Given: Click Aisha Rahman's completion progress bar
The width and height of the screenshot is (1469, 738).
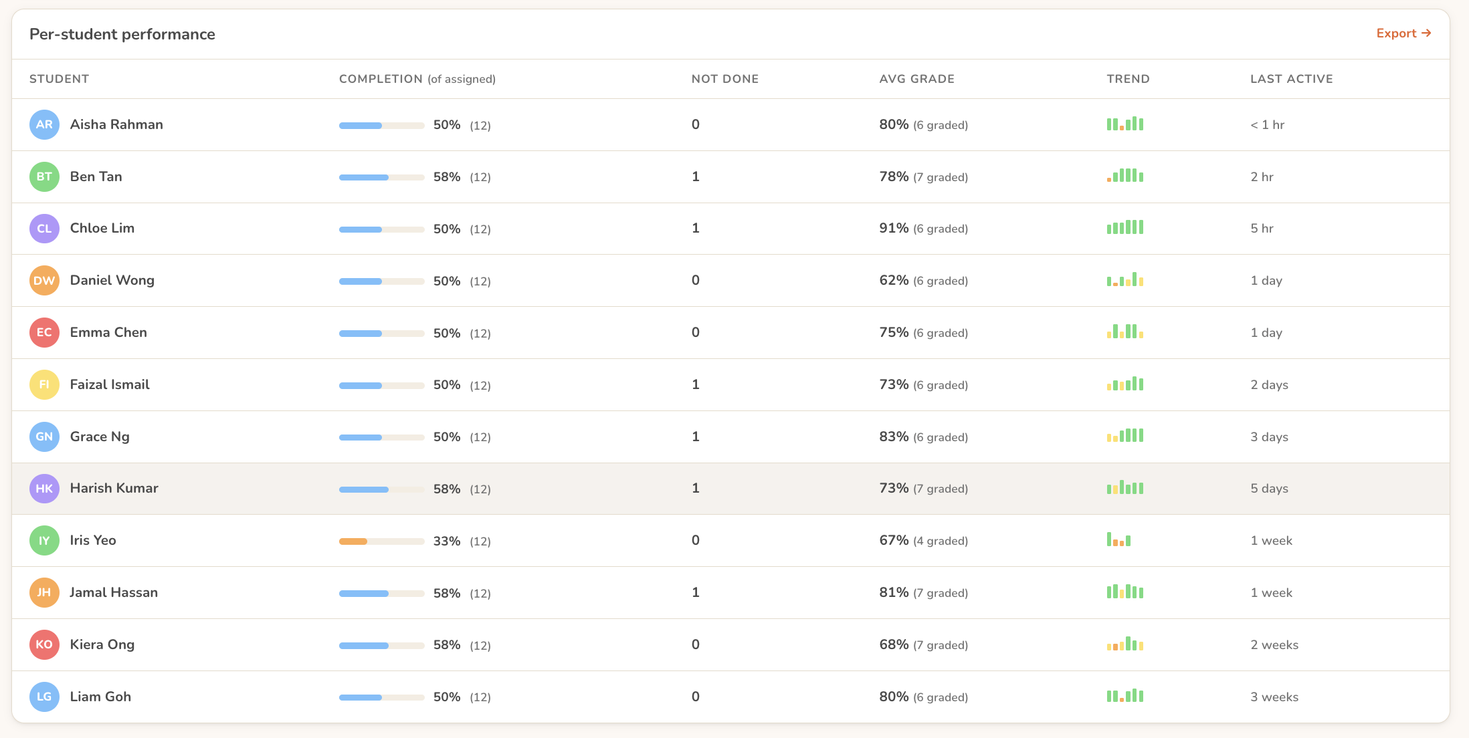Looking at the screenshot, I should click(x=382, y=126).
